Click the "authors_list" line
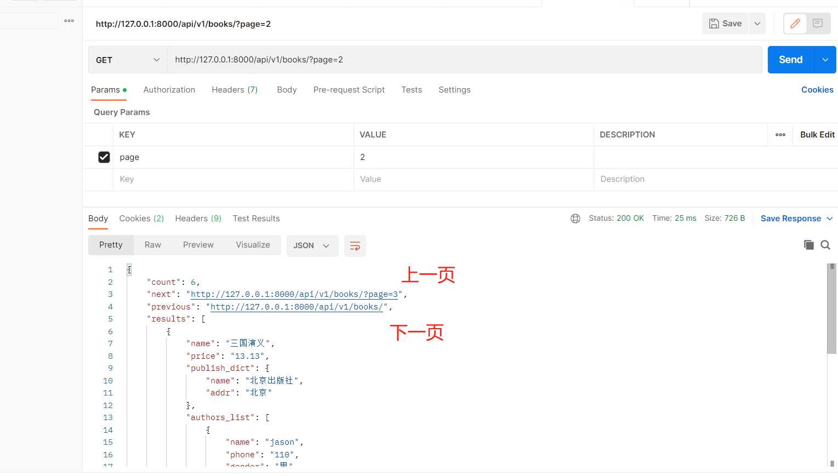Viewport: 838px width, 476px height. pyautogui.click(x=227, y=417)
